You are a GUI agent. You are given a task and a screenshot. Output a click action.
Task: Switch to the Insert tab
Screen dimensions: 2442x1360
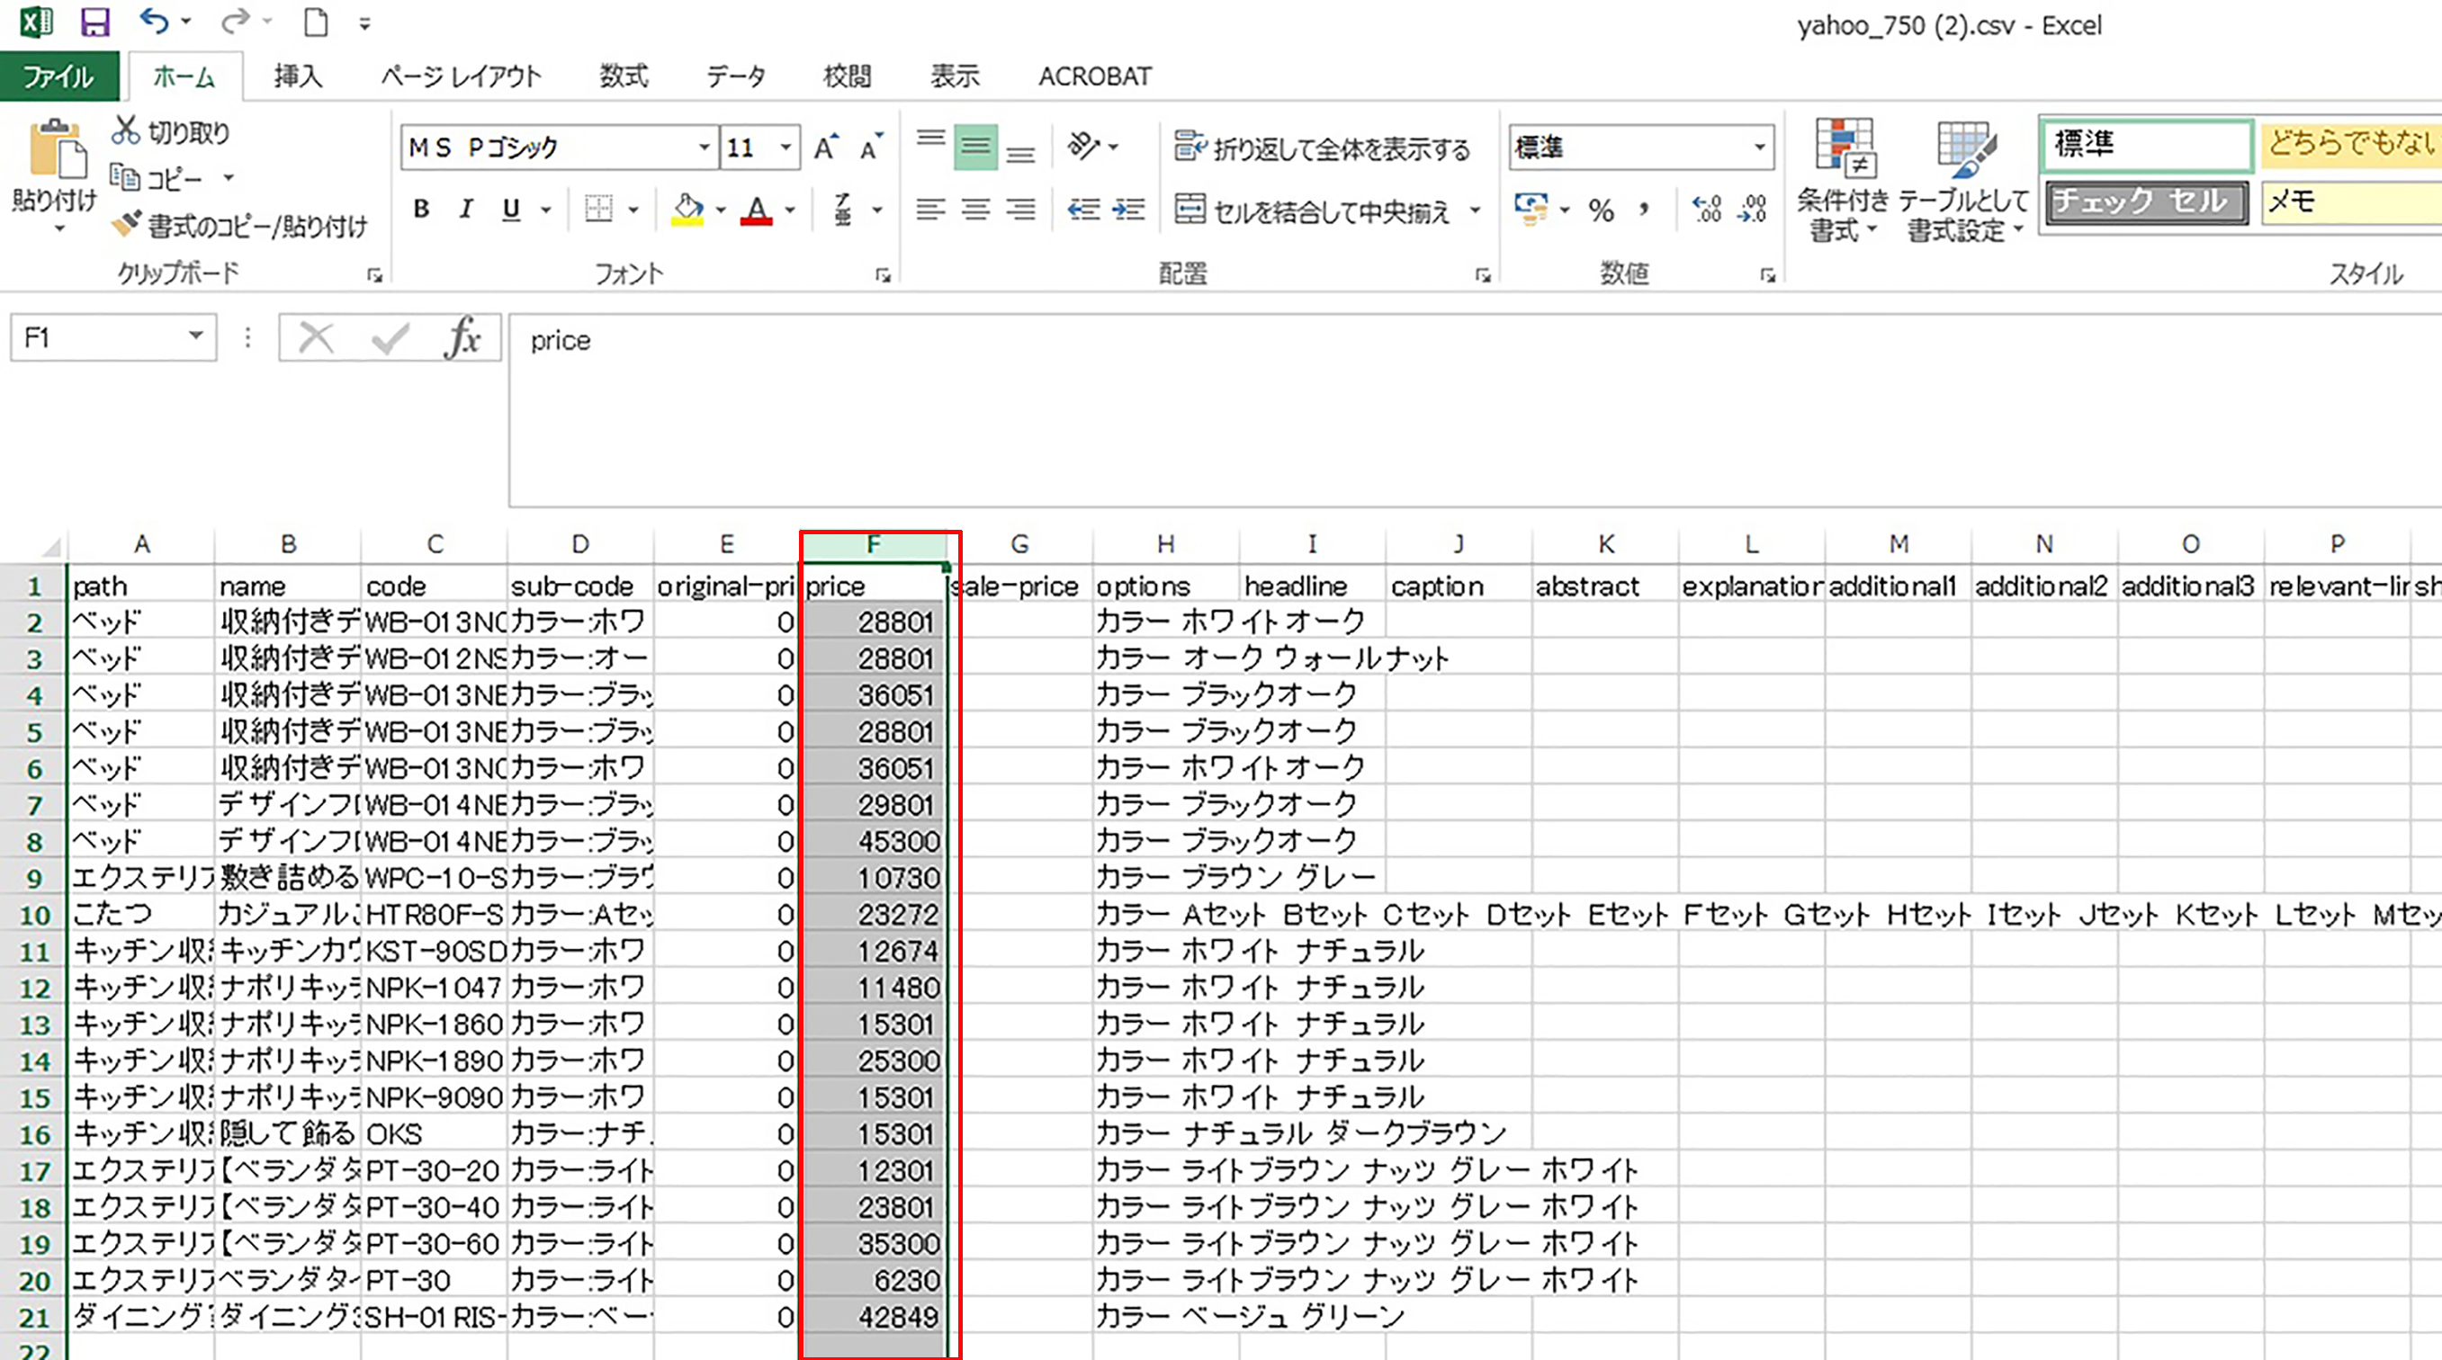click(299, 76)
